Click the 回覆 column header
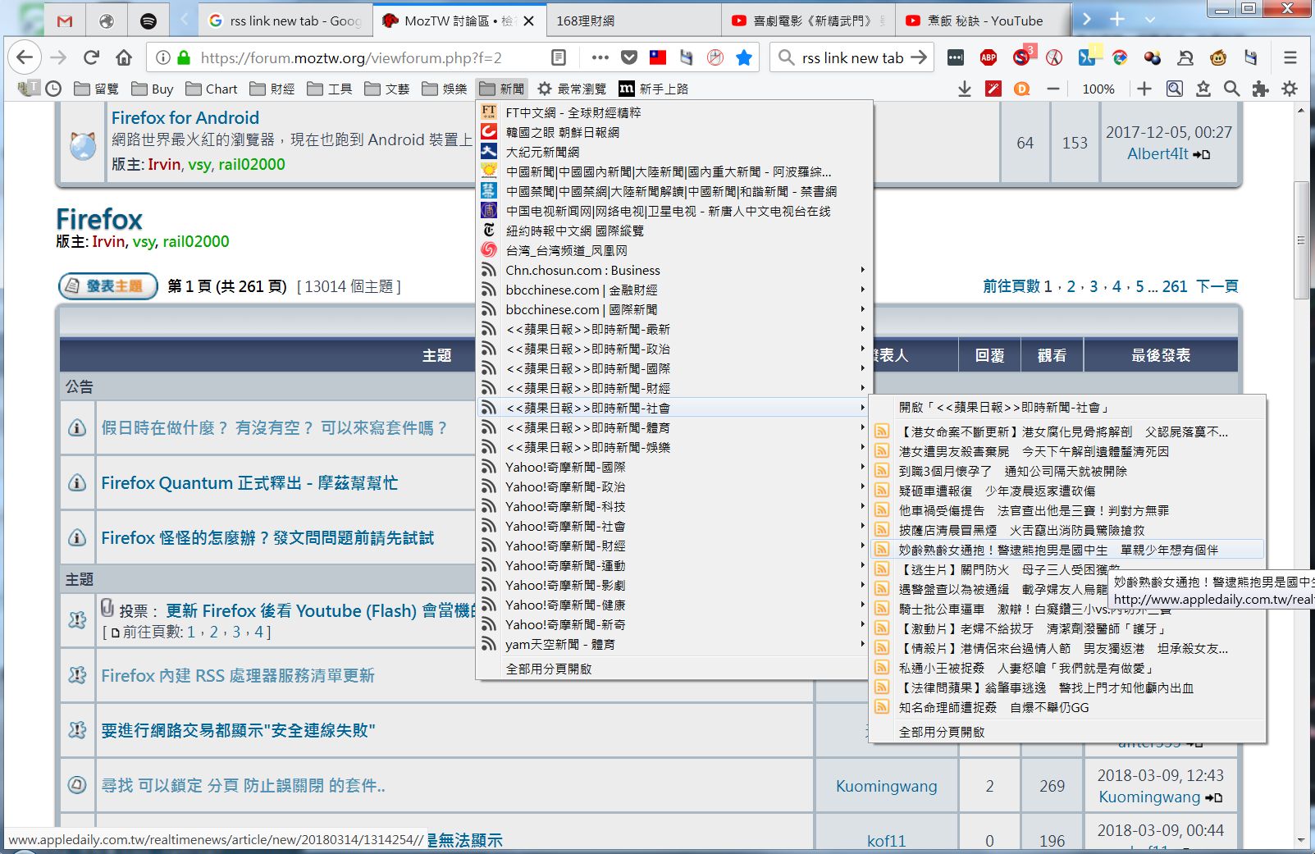1315x854 pixels. pyautogui.click(x=990, y=355)
